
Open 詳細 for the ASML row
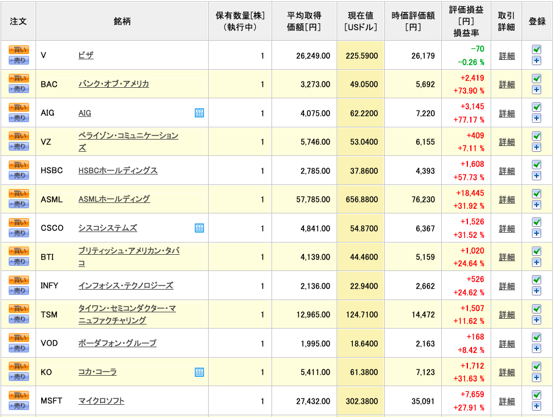coord(507,199)
